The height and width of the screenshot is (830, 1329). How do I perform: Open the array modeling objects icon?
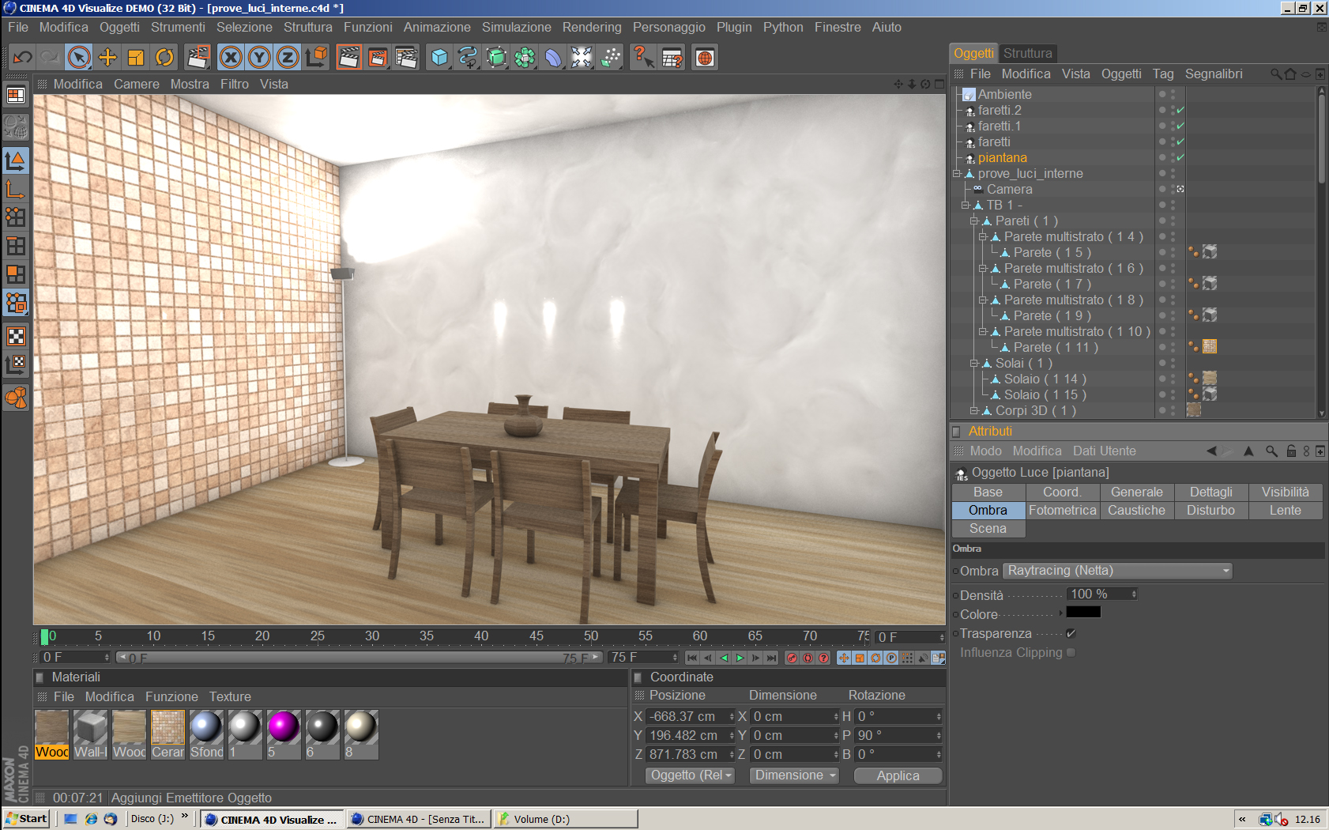click(525, 57)
